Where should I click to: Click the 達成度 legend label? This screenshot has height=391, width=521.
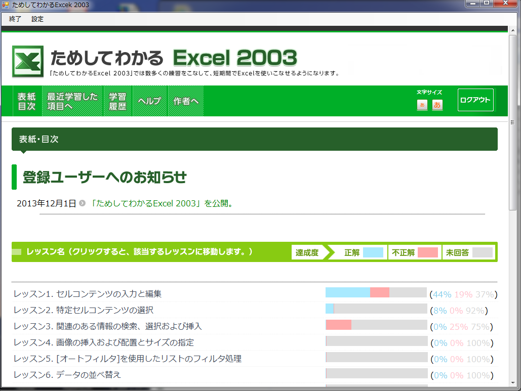click(307, 252)
